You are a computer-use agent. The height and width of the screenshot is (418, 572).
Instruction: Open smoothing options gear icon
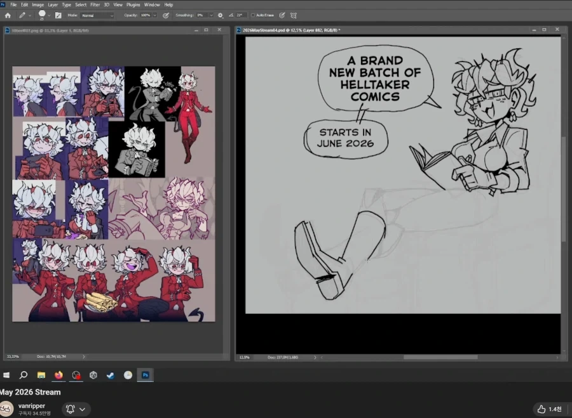pyautogui.click(x=221, y=15)
